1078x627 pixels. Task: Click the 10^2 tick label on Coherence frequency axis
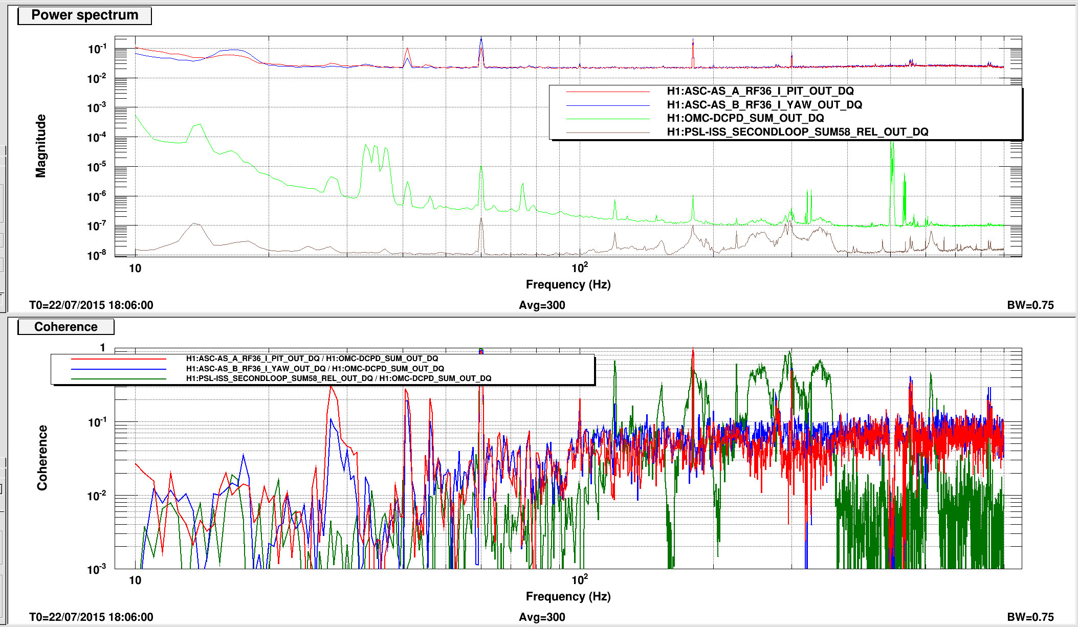[x=580, y=579]
